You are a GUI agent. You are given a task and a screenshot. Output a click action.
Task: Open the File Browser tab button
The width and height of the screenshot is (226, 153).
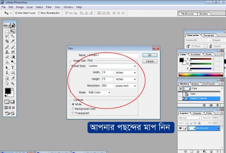coord(187,14)
